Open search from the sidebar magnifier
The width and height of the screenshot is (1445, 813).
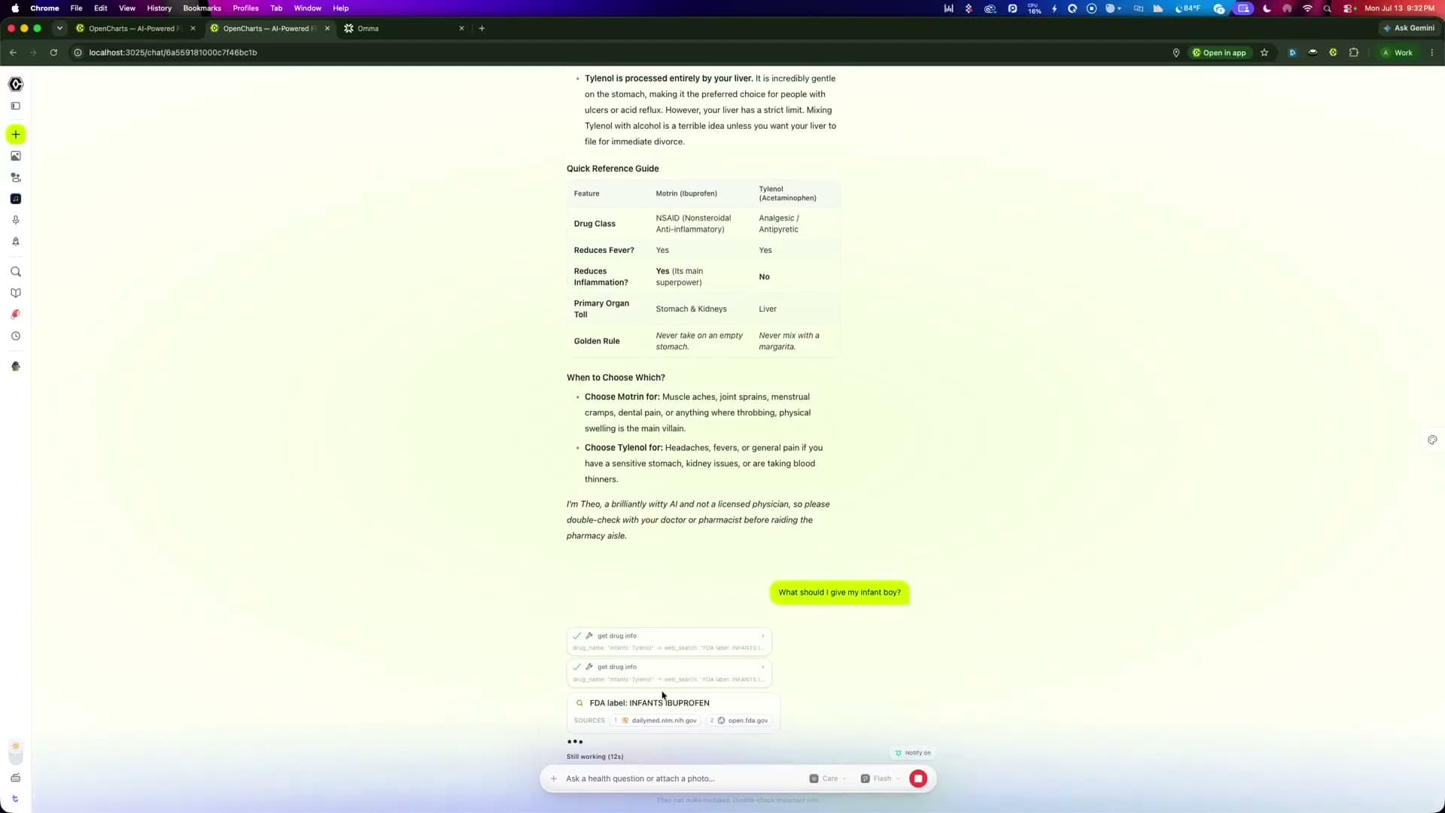[16, 272]
